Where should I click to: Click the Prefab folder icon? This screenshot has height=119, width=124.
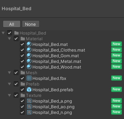23,84
